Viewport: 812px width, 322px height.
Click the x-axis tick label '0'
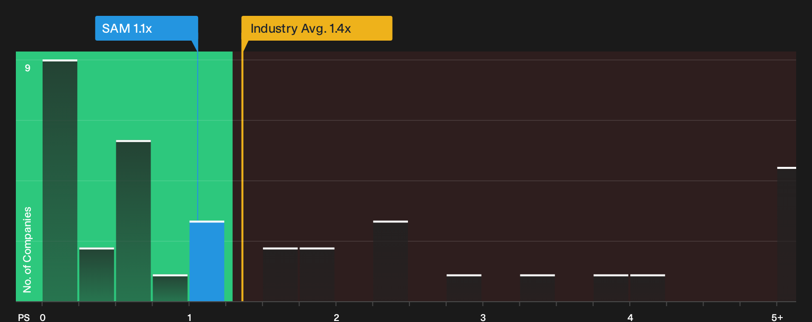pos(43,318)
